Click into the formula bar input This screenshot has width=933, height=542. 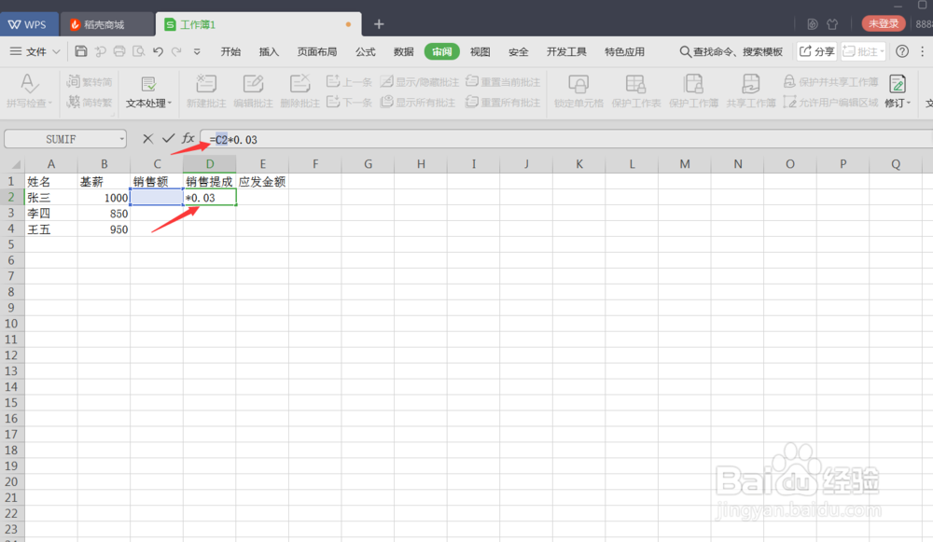565,139
